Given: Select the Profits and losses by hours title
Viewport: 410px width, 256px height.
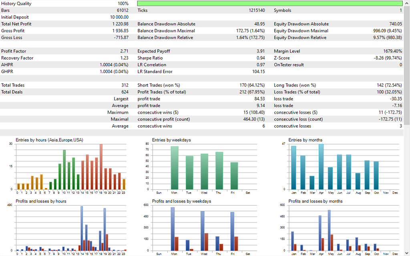Looking at the screenshot, I should tap(41, 201).
